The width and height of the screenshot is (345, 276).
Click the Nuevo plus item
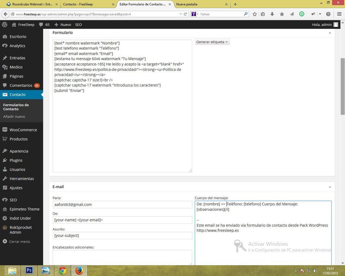click(63, 25)
